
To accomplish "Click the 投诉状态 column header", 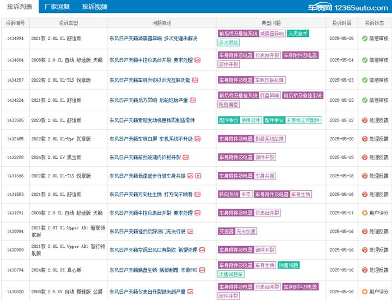I will [x=375, y=23].
